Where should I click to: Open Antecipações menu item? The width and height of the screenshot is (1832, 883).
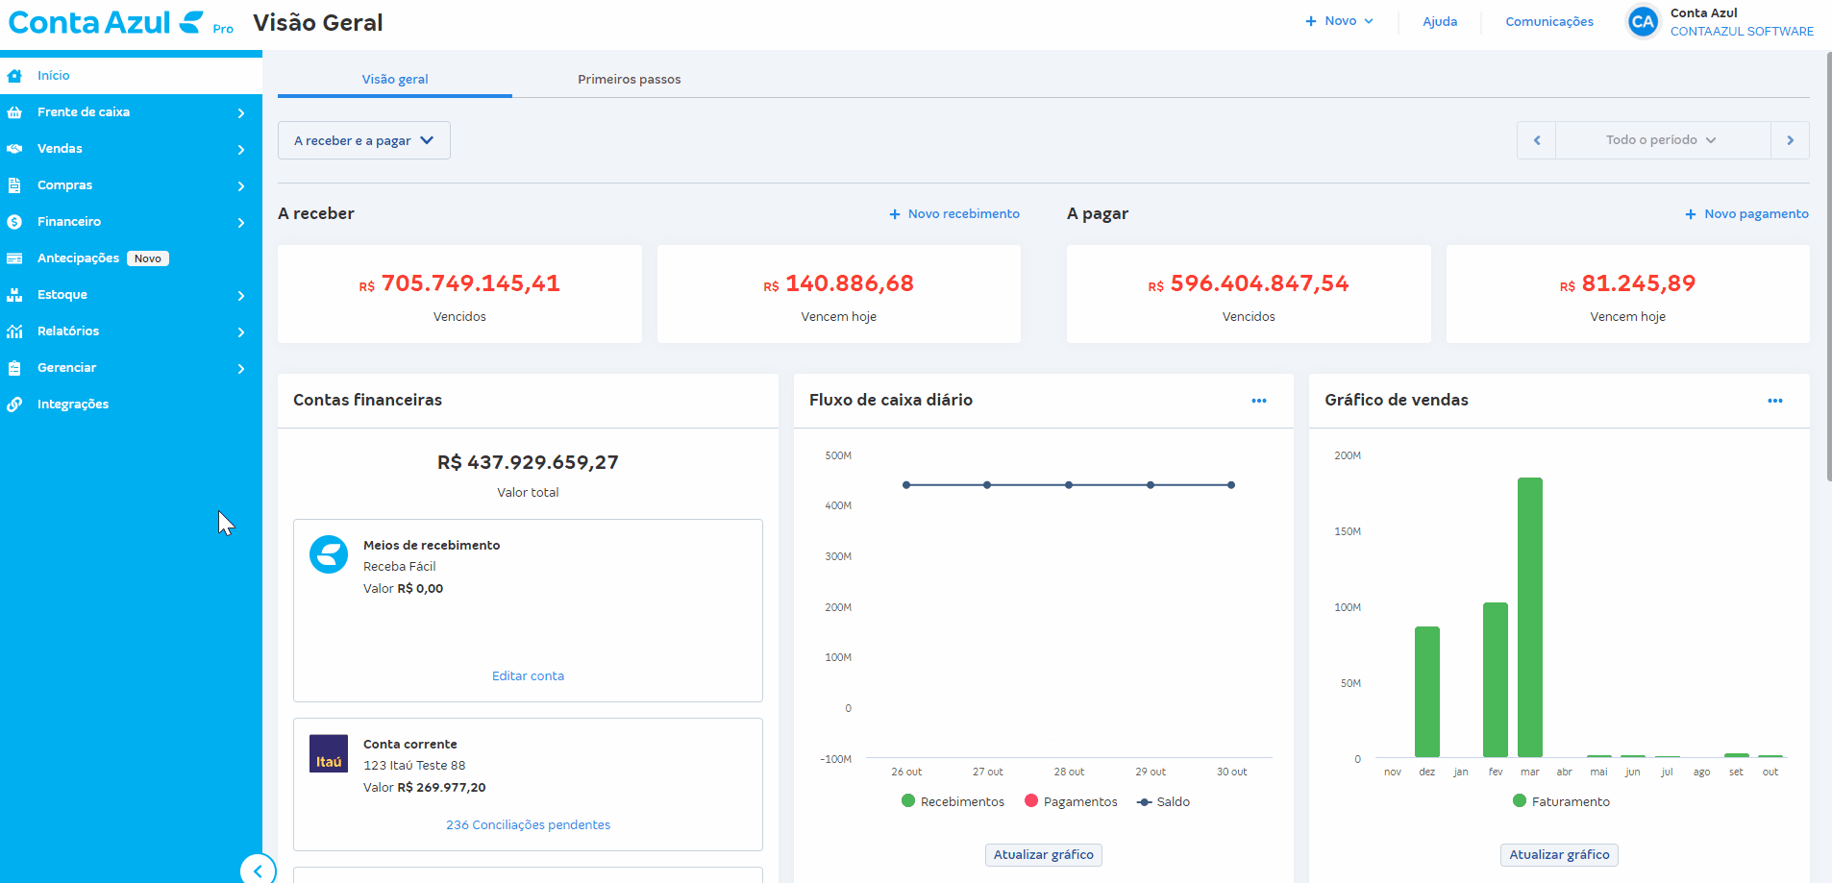pyautogui.click(x=131, y=258)
